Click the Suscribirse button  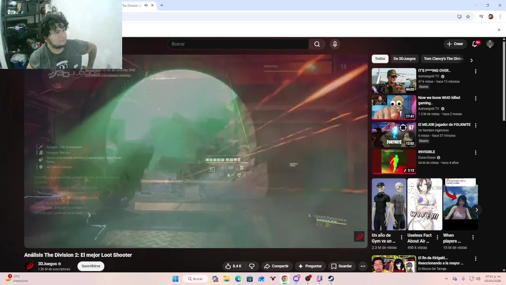91,266
